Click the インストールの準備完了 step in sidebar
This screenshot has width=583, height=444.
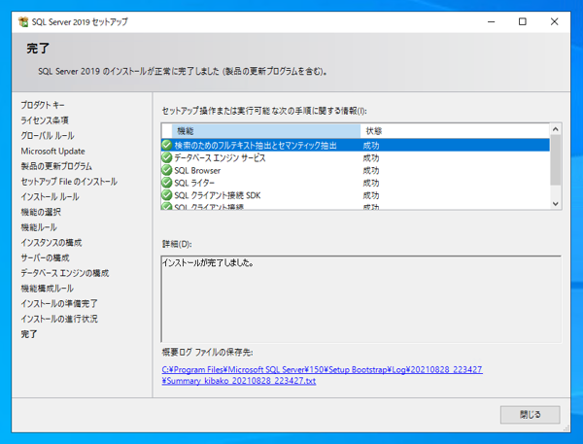coord(58,303)
